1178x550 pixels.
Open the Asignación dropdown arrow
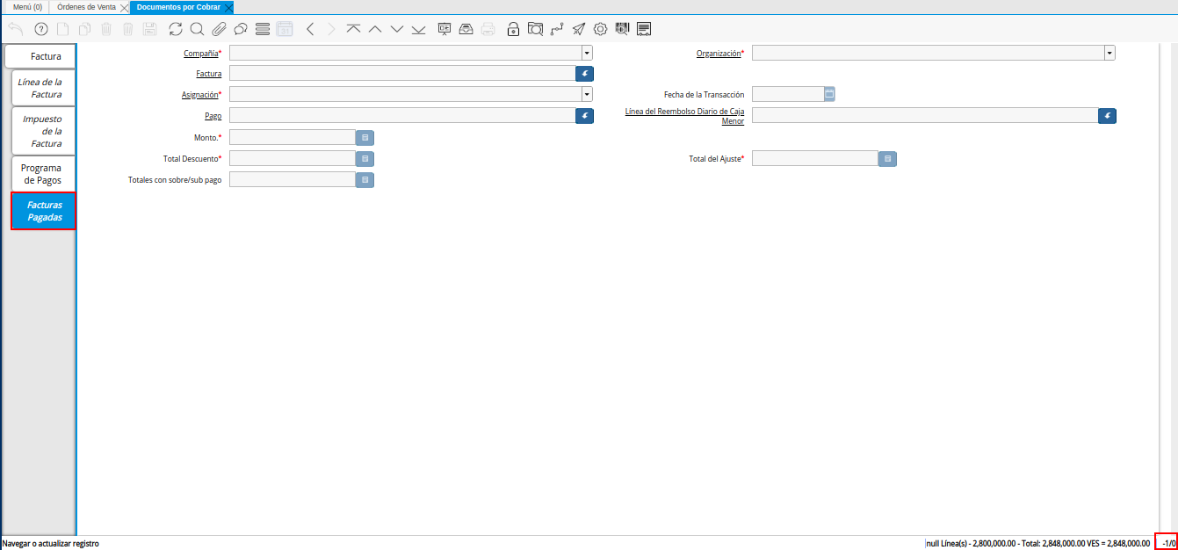587,94
